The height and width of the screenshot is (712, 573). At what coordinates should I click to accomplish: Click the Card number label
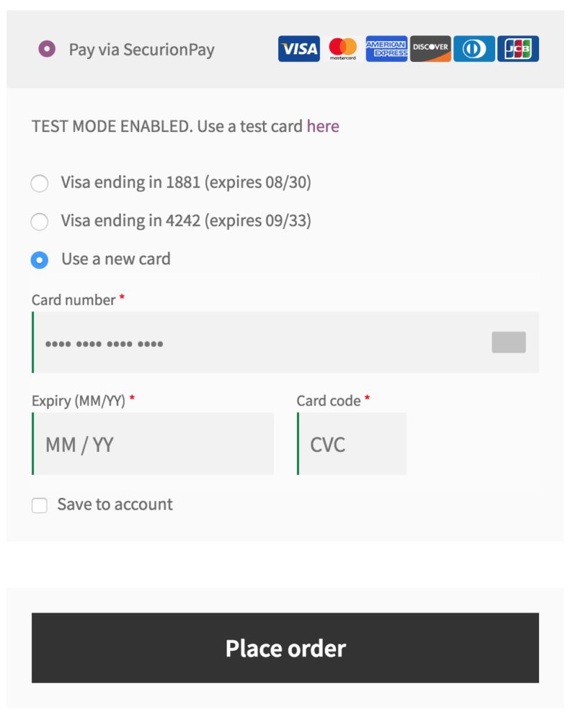pyautogui.click(x=74, y=300)
